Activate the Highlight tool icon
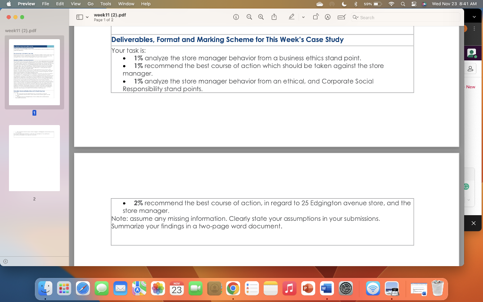This screenshot has height=302, width=483. [328, 17]
